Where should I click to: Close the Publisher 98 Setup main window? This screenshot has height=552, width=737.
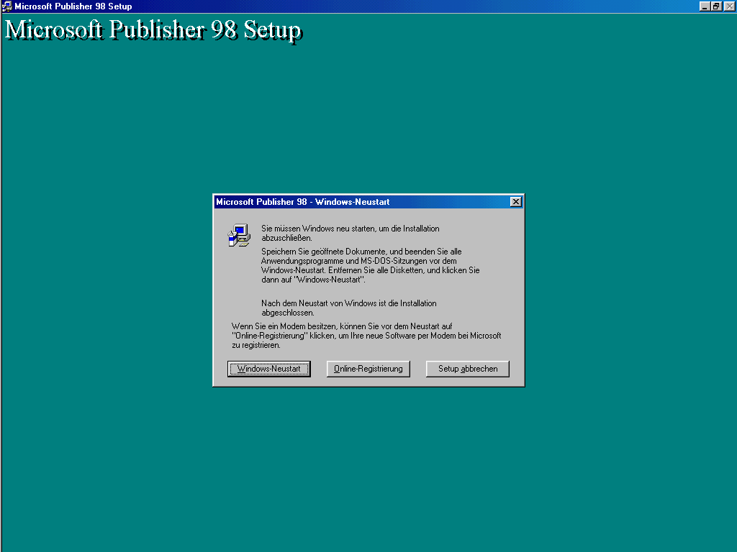pos(730,6)
